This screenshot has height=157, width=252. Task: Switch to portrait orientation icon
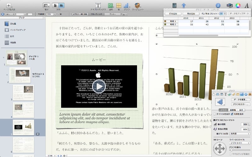pos(55,5)
